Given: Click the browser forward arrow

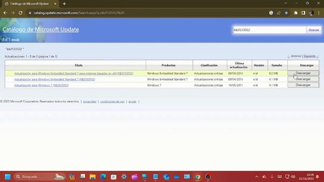Looking at the screenshot, I should (13, 13).
